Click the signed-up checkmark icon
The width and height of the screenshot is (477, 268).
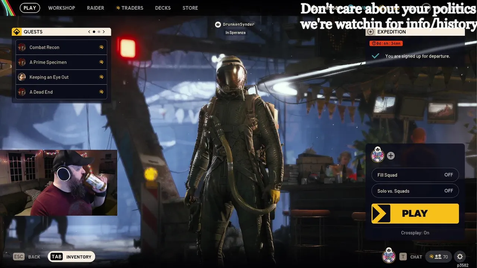[375, 56]
